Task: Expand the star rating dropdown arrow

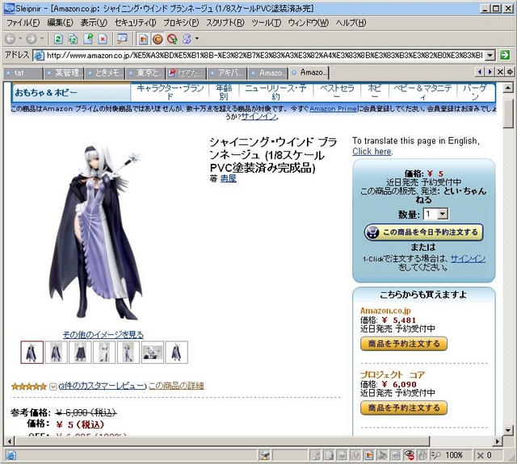Action: 53,387
